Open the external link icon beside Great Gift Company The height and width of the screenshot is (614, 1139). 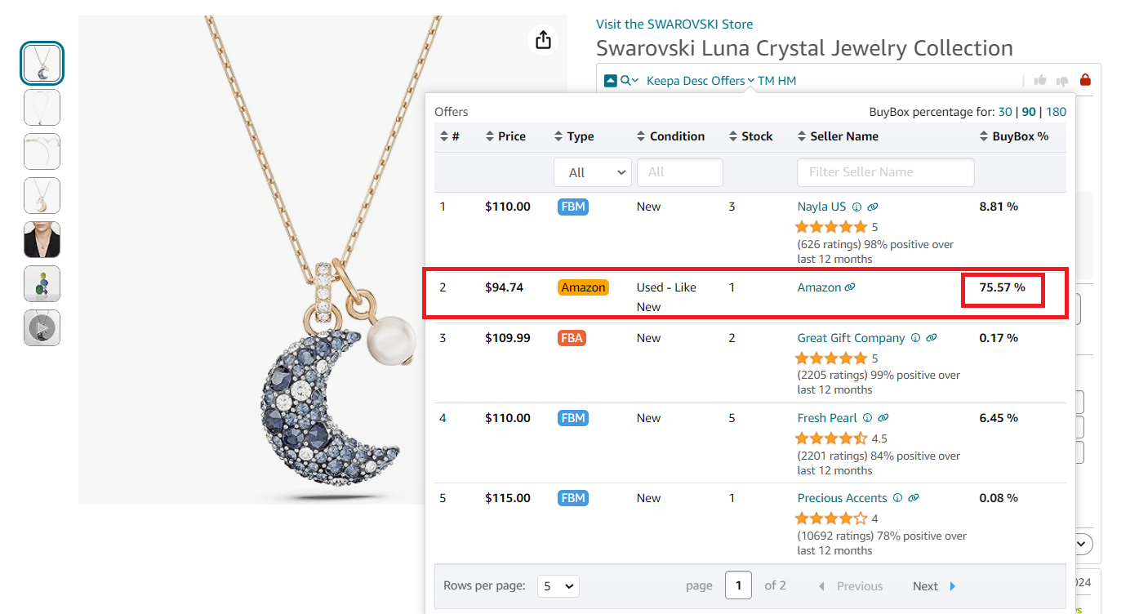click(932, 337)
